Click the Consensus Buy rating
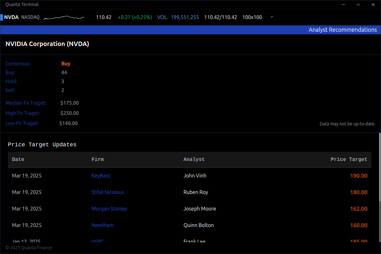The width and height of the screenshot is (381, 254). [x=66, y=63]
